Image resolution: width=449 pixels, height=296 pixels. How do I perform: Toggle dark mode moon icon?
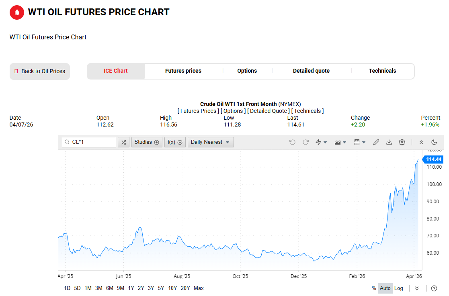[434, 142]
